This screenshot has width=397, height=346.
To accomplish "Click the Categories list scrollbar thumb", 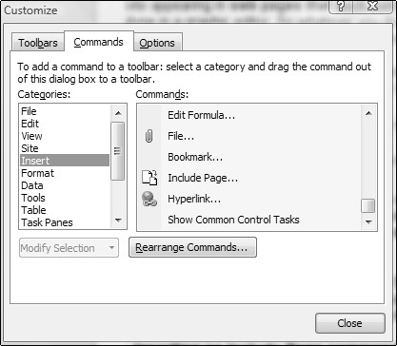I will coord(118,151).
